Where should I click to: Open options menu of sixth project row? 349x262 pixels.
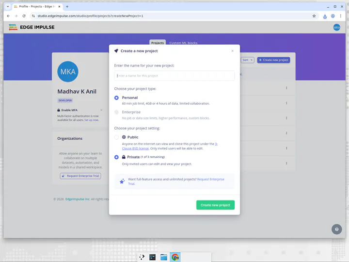pos(286,164)
